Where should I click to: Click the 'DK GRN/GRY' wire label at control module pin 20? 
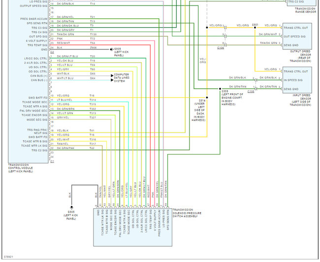pos(65,30)
